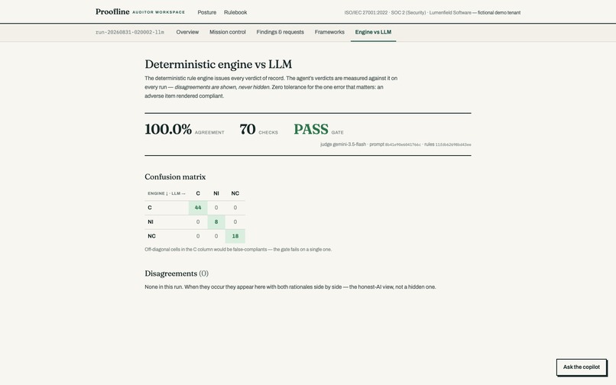This screenshot has width=616, height=385.
Task: Click the intro paragraph about the deterministic rule engine
Action: (x=271, y=87)
